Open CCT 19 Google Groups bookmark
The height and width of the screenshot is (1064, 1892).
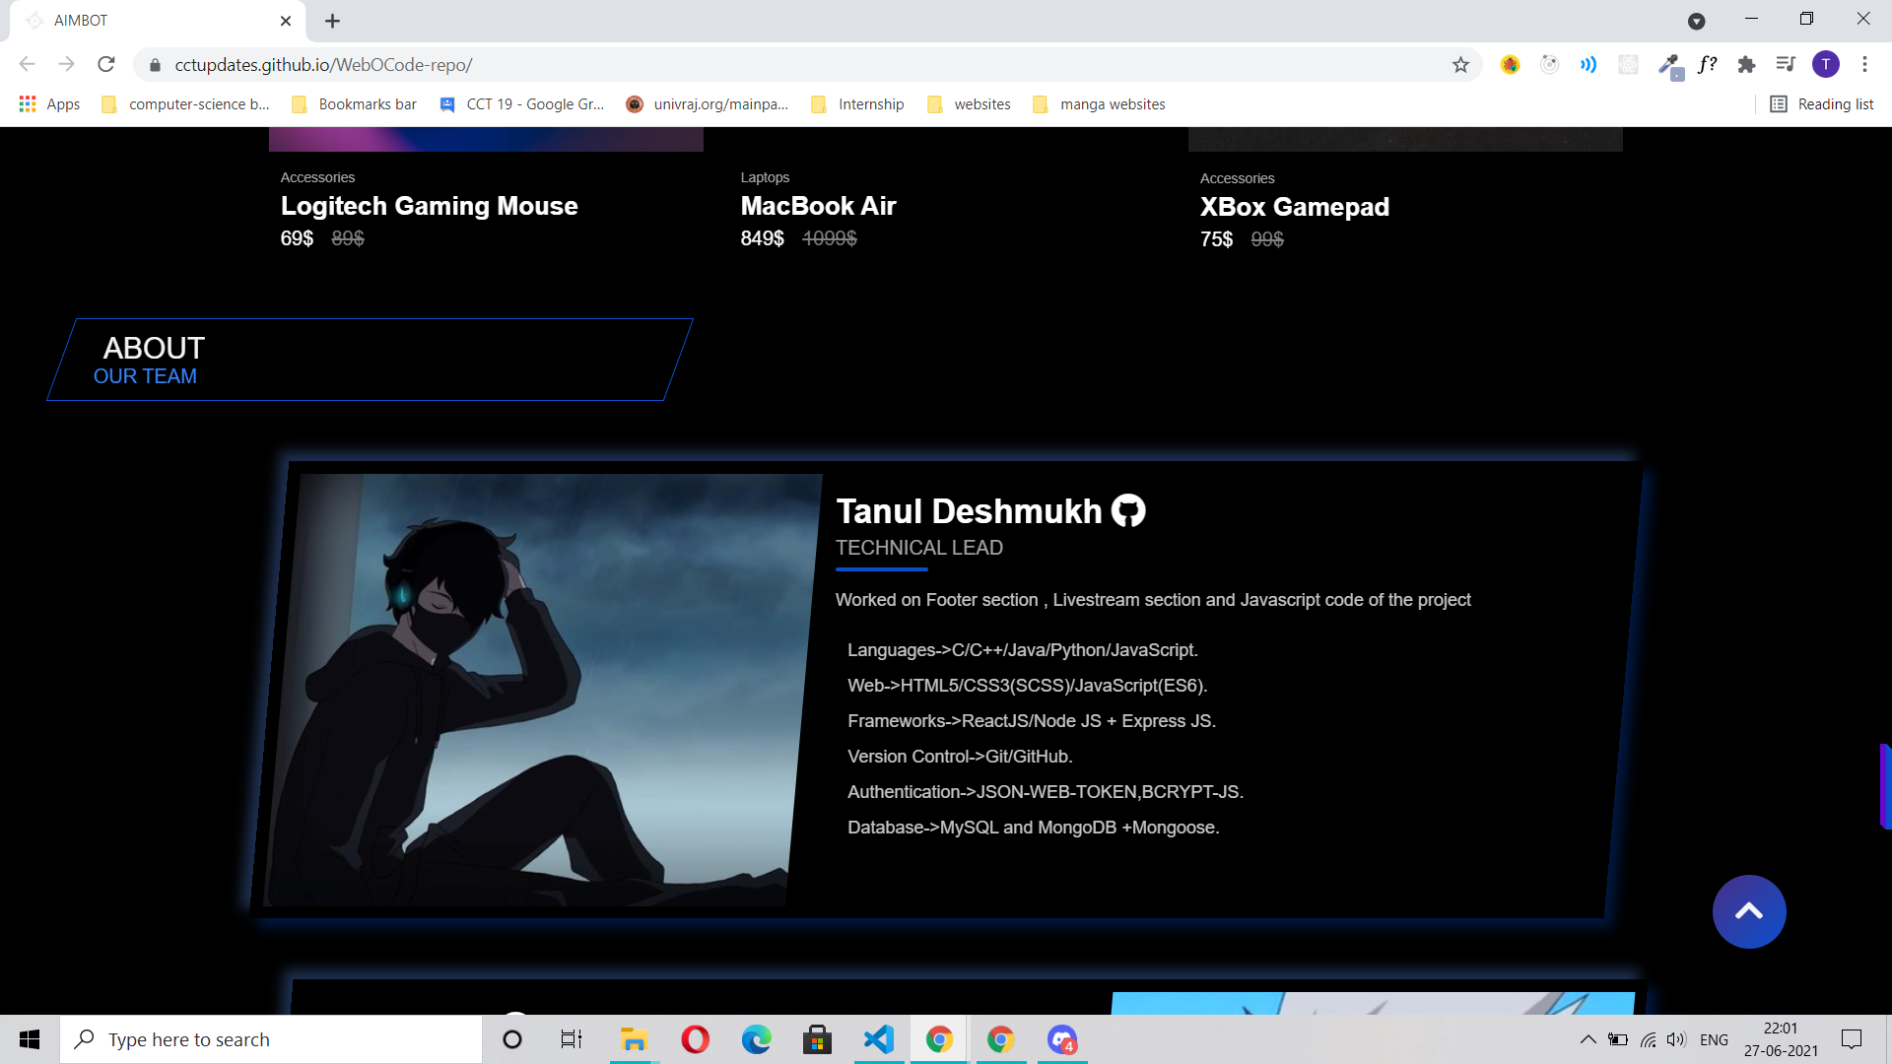point(522,104)
